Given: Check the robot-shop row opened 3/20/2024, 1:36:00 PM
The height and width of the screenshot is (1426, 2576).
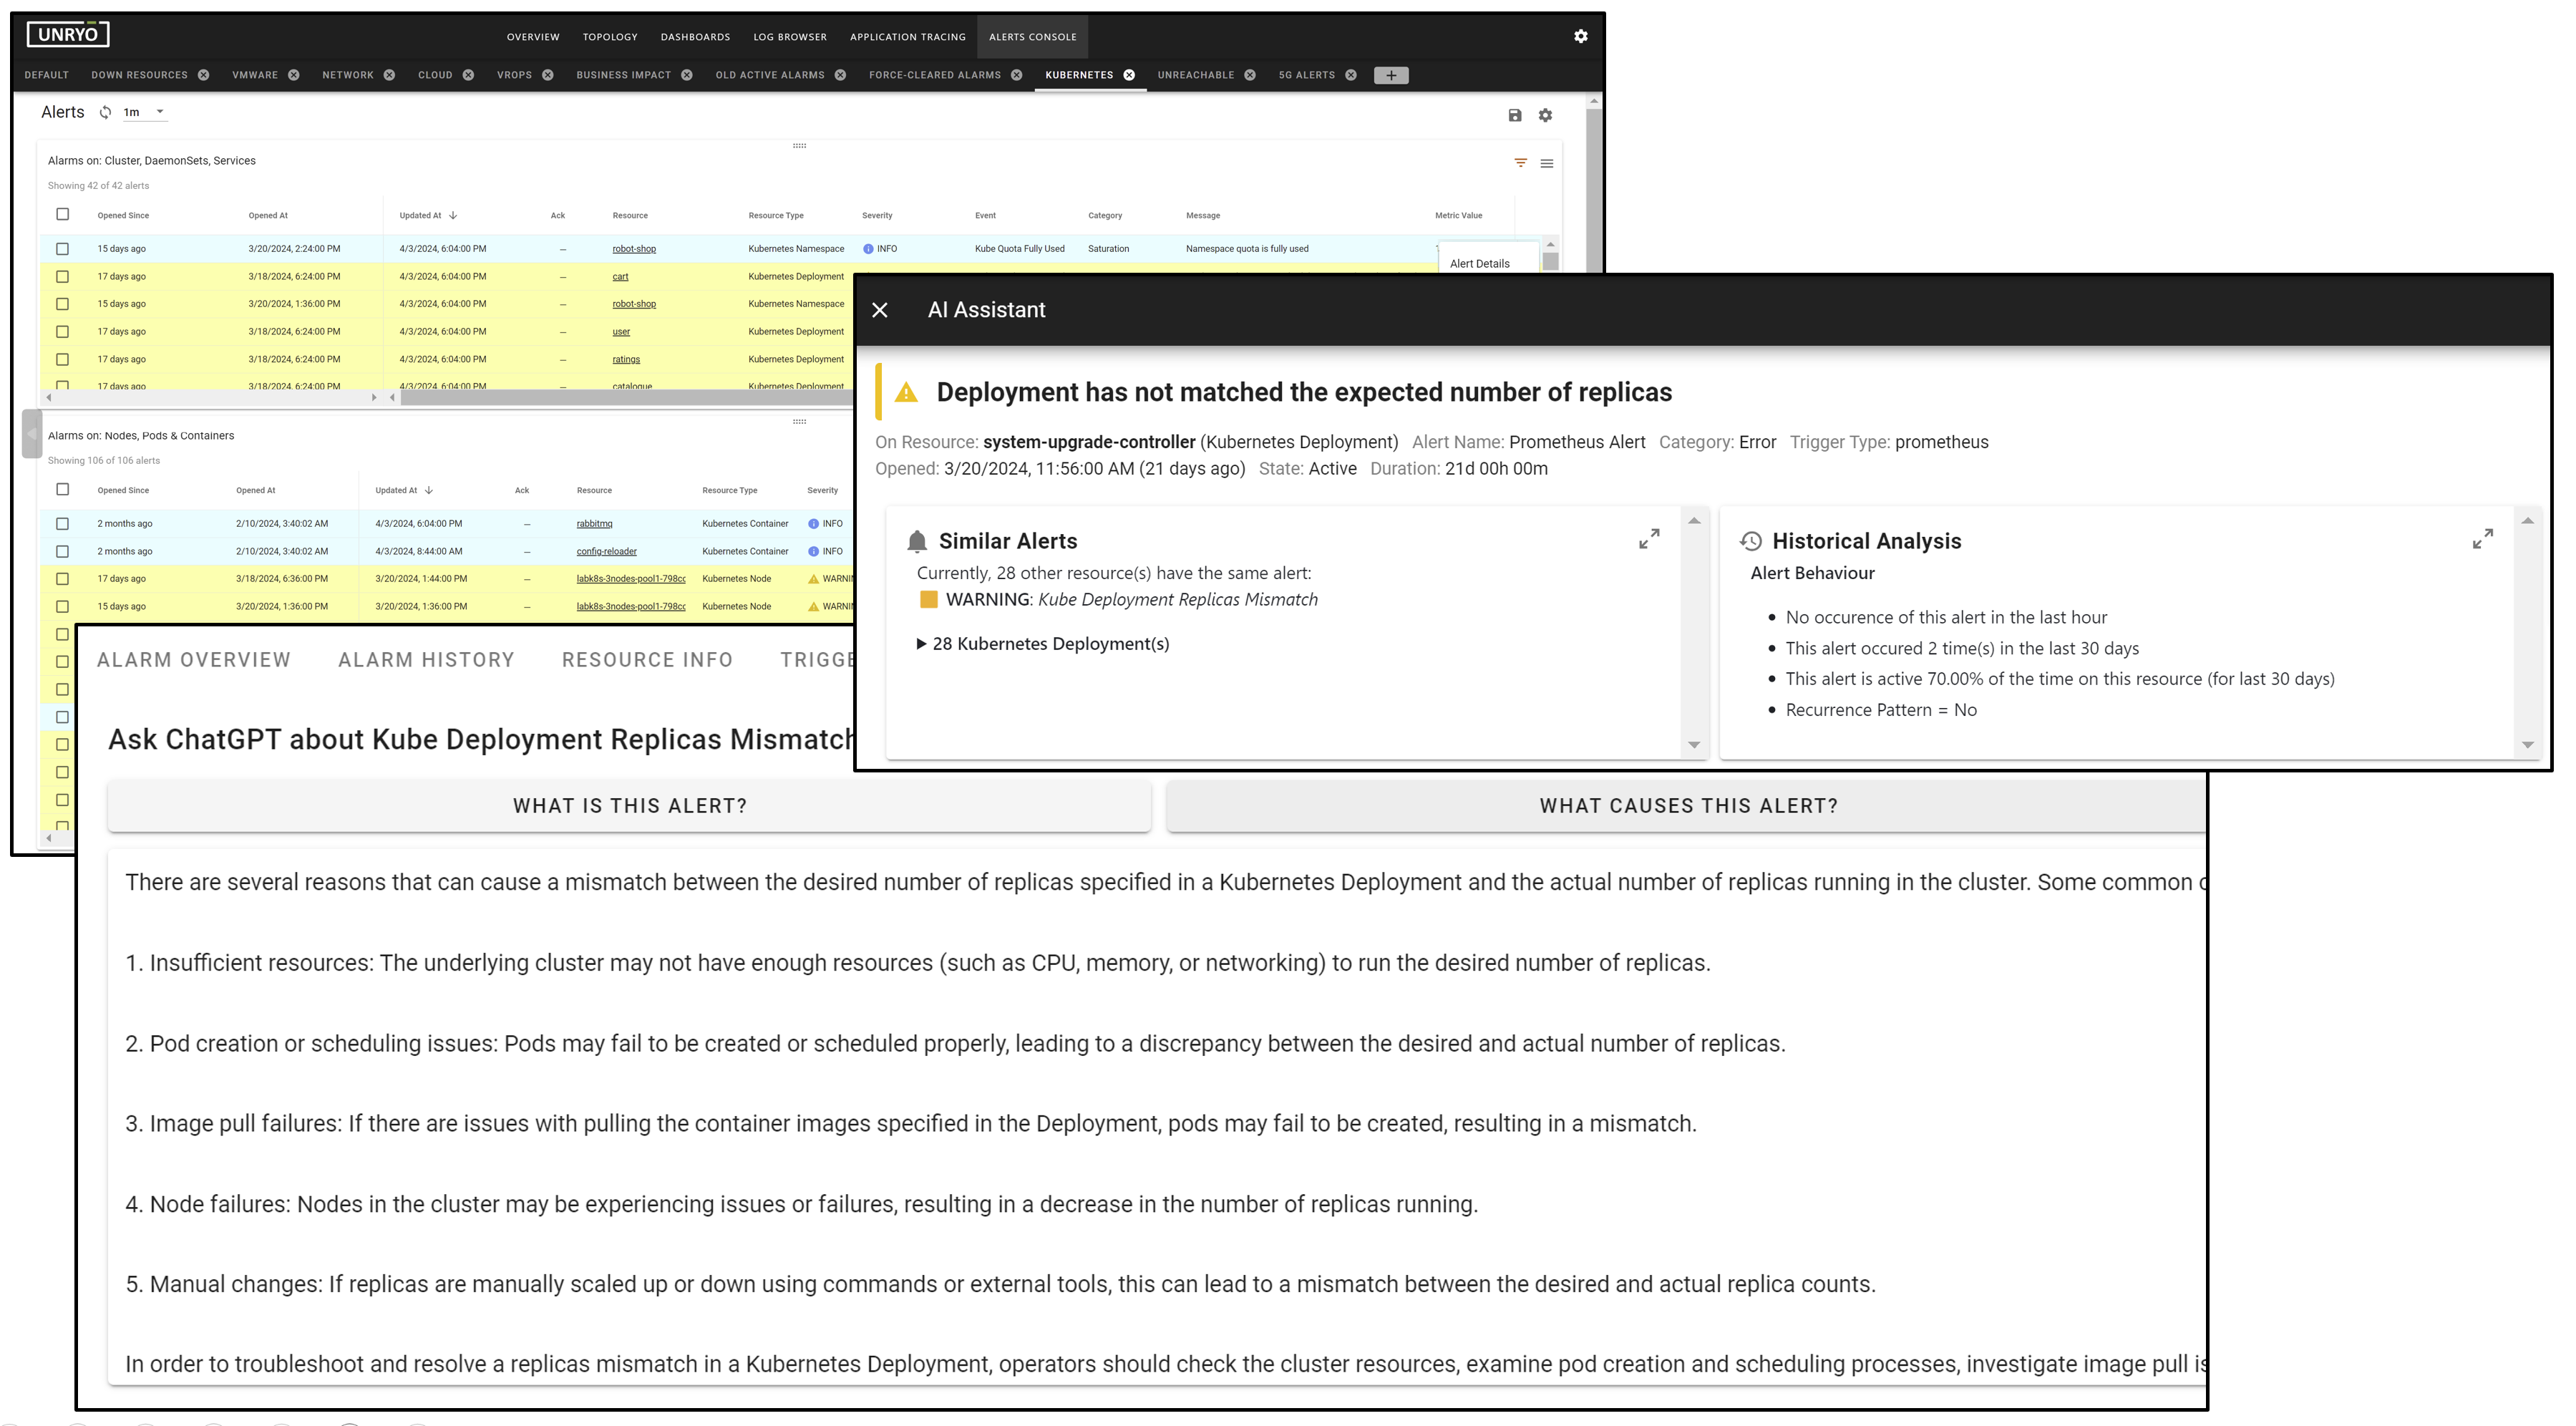Looking at the screenshot, I should (63, 304).
